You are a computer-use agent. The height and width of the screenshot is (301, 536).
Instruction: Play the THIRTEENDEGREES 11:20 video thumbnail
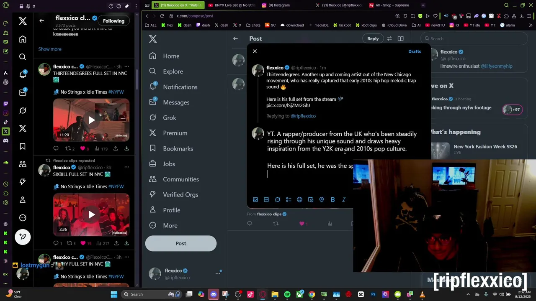pyautogui.click(x=91, y=120)
